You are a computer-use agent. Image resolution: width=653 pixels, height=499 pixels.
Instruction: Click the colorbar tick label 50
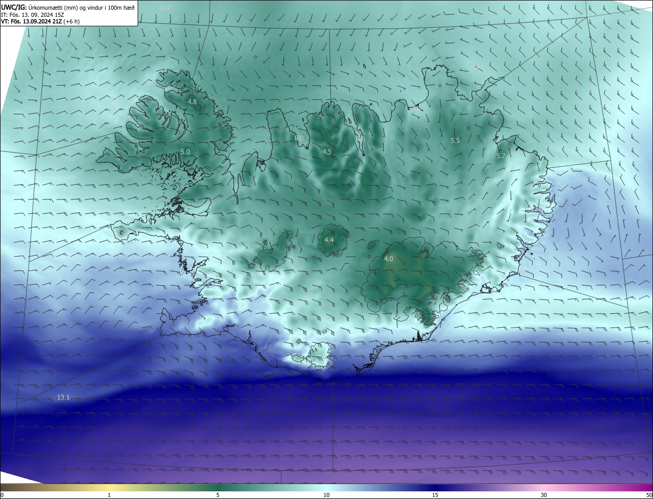tap(649, 495)
